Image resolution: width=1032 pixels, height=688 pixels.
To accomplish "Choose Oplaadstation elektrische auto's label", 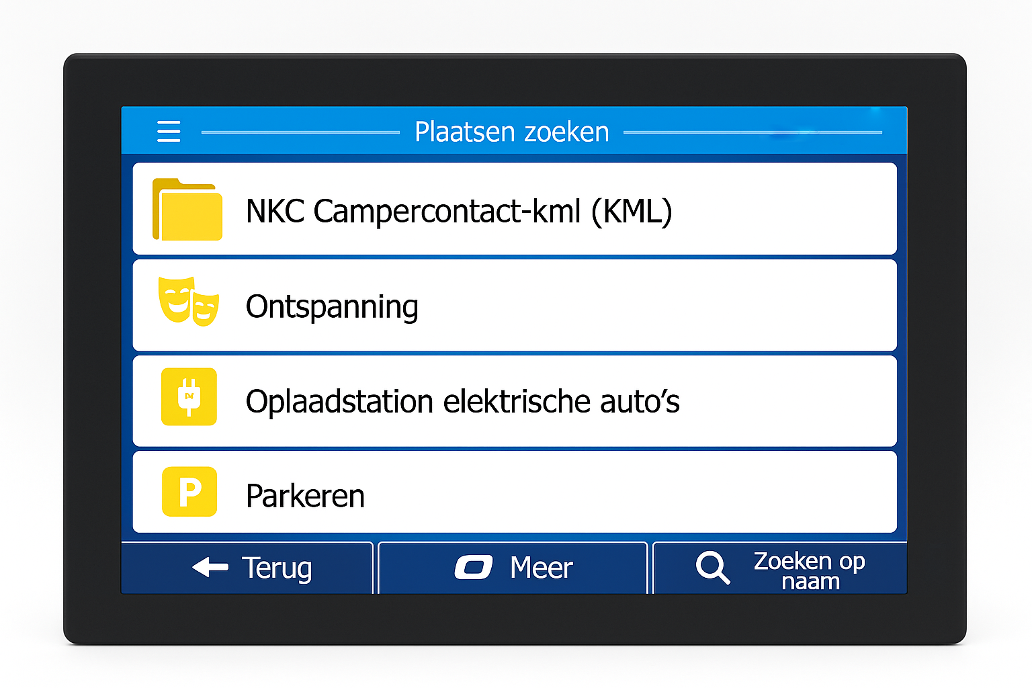I will click(462, 402).
